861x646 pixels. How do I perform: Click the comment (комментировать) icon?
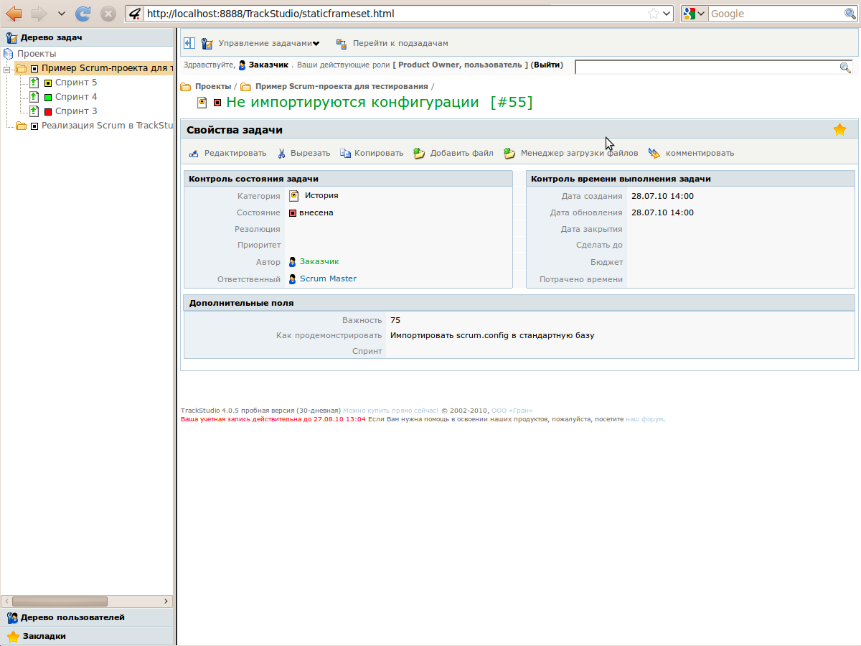coord(654,153)
